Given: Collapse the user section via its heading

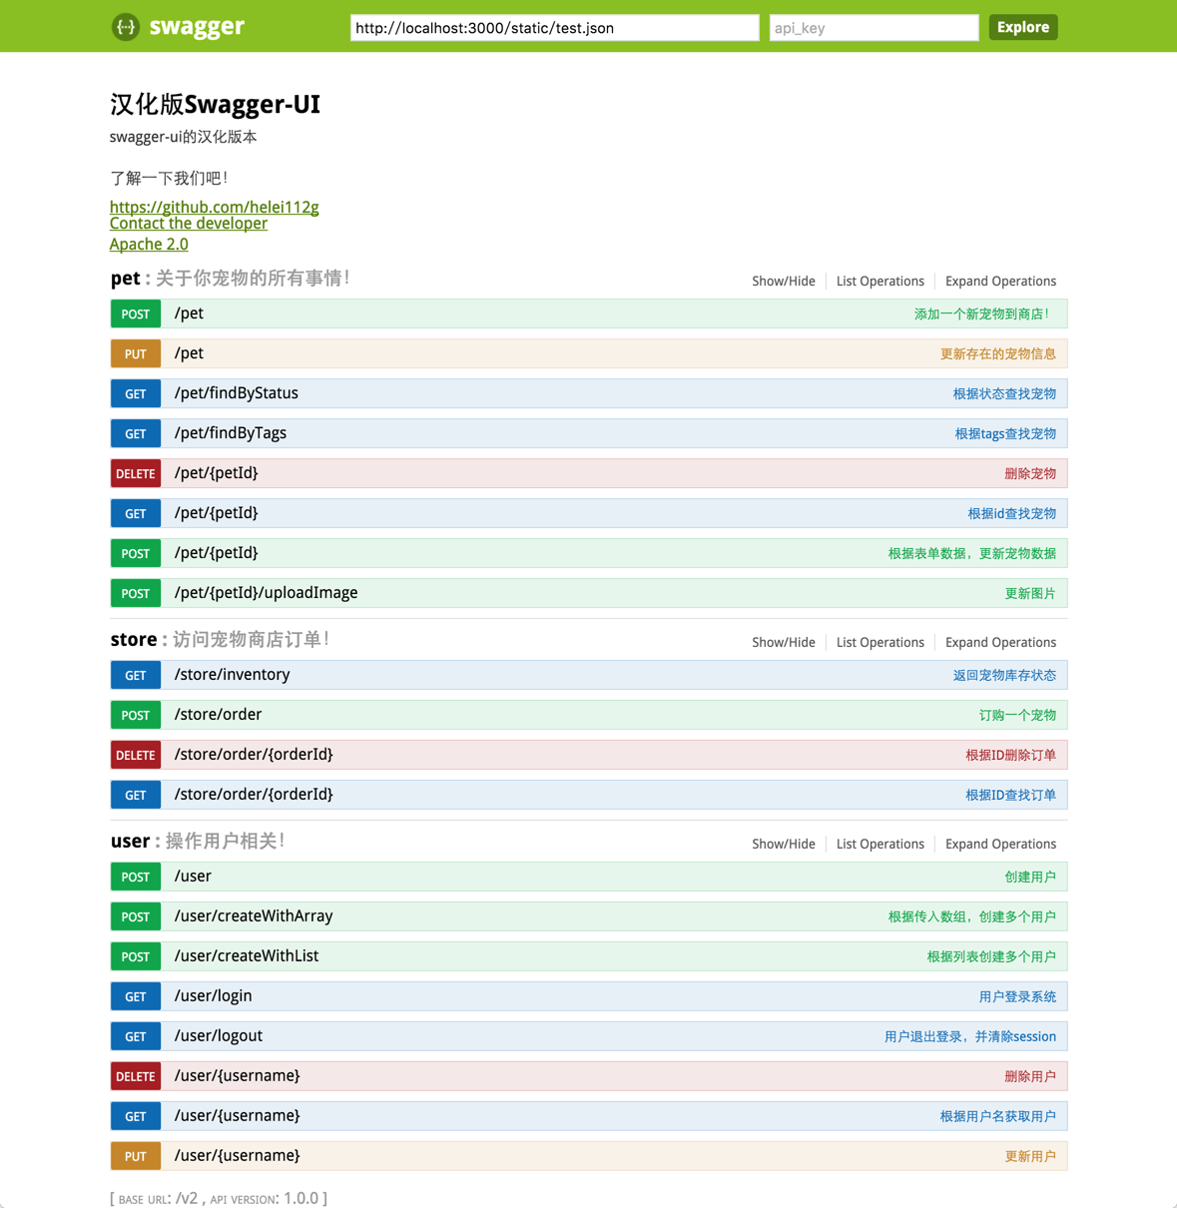Looking at the screenshot, I should 130,842.
